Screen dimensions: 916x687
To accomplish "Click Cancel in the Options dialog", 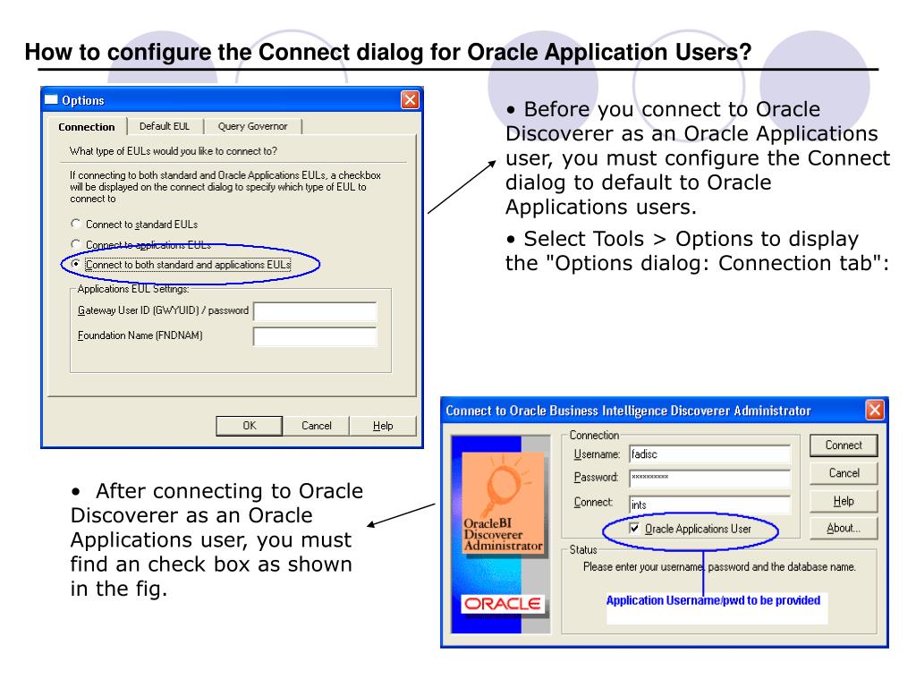I will (x=316, y=426).
